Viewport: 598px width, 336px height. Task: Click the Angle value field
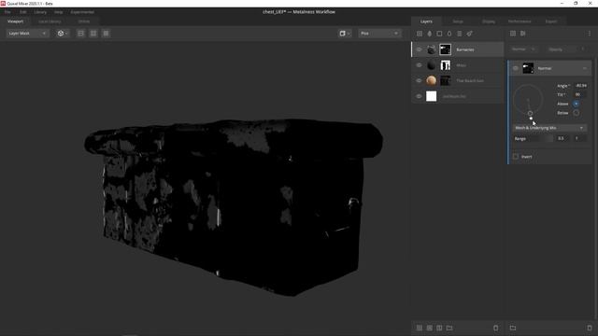581,86
